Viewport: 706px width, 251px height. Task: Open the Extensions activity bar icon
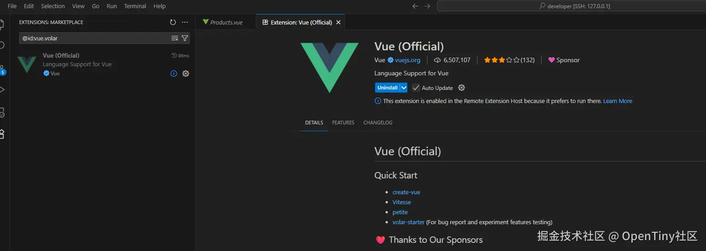click(2, 134)
